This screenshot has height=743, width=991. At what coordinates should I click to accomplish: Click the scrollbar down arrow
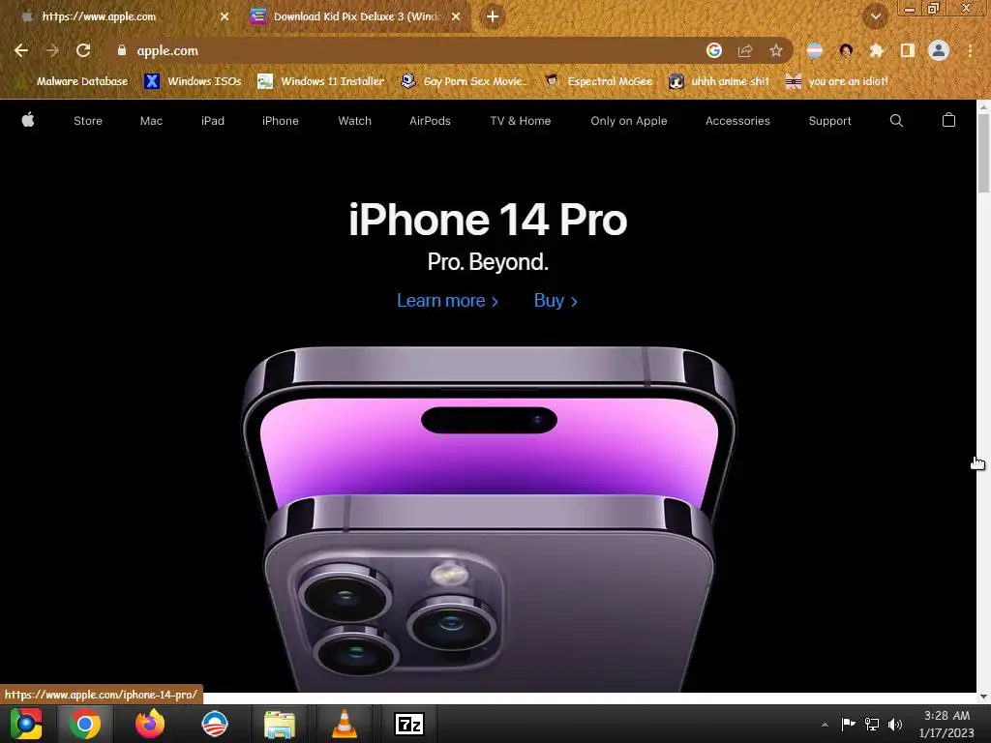pos(983,697)
